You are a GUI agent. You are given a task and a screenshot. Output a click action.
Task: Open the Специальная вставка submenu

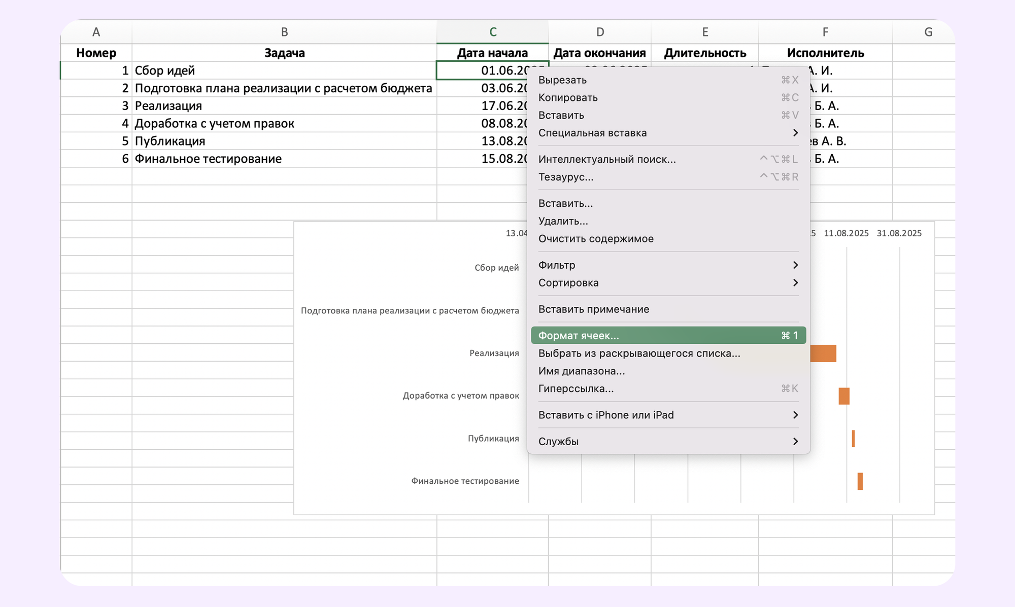[668, 133]
